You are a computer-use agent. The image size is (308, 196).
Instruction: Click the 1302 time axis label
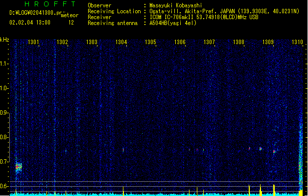point(62,42)
